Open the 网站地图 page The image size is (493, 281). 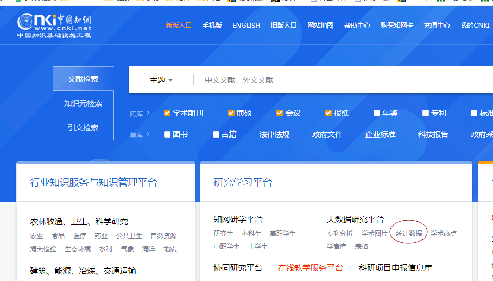(320, 26)
